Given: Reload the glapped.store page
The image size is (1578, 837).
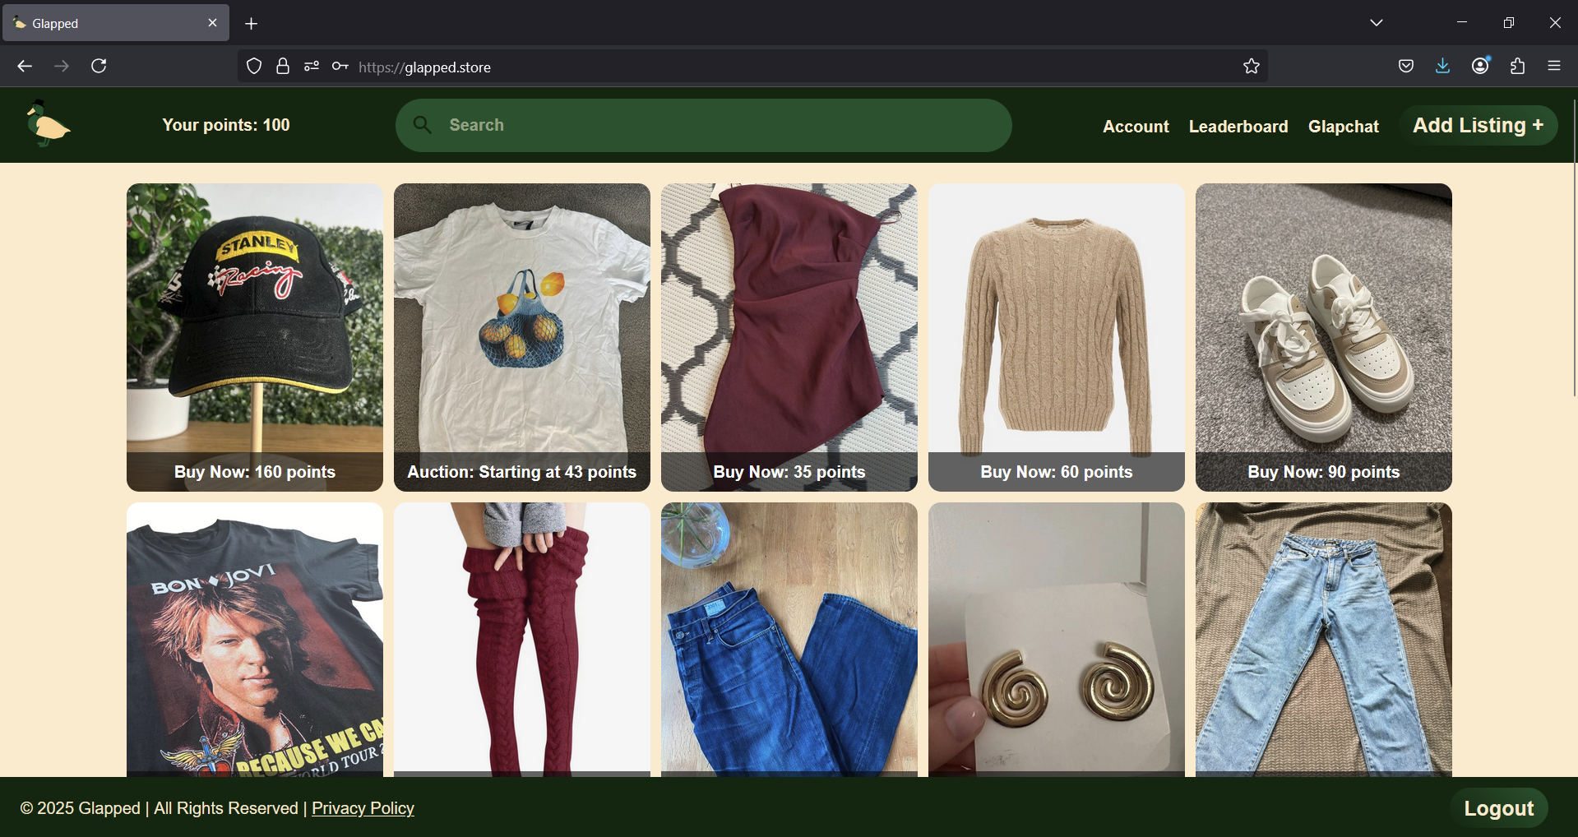Looking at the screenshot, I should [x=99, y=66].
